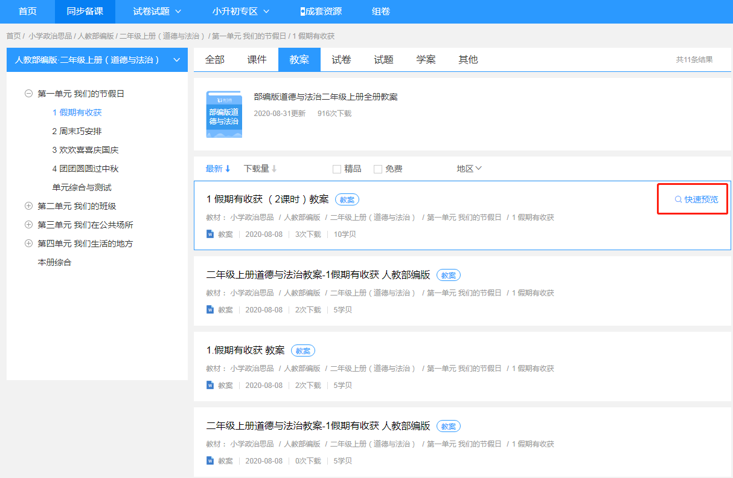This screenshot has height=478, width=733.
Task: Expand the 第三单元 我们在公共场所 node
Action: point(28,225)
